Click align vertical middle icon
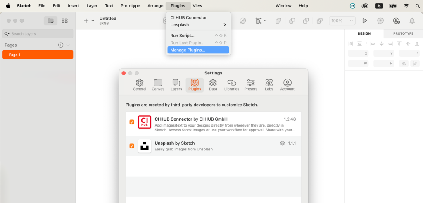423x203 pixels. coord(408,44)
